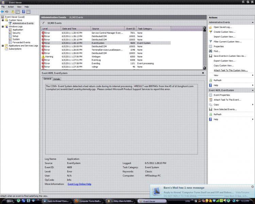Select the TerminalServices-LocalSession error row

pyautogui.click(x=106, y=50)
